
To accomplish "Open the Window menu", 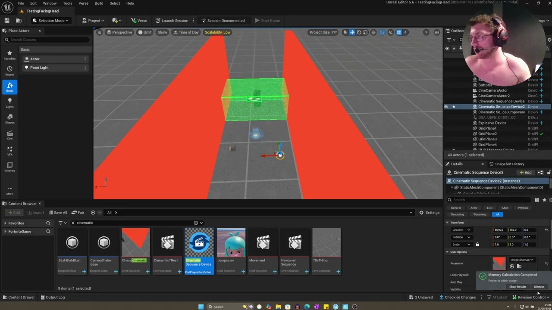I will tap(50, 3).
